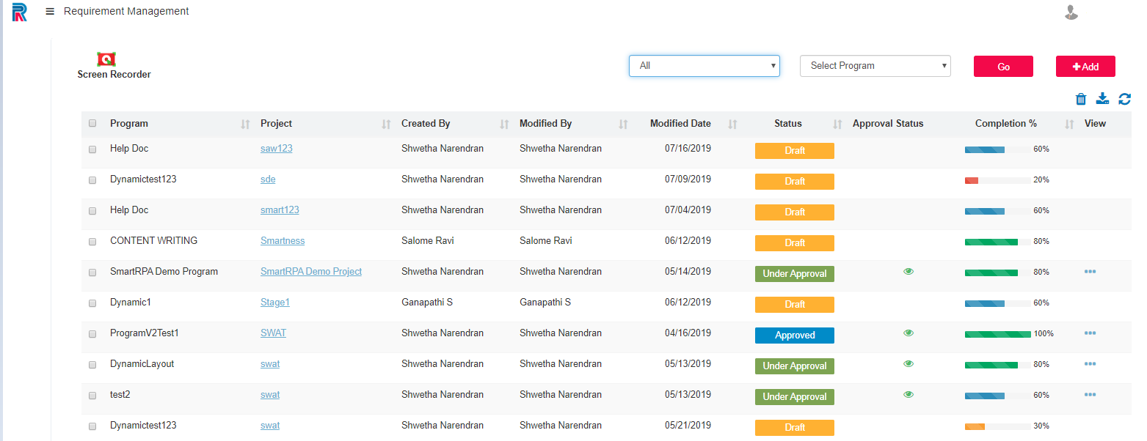Click Salome Ravi in Created By column
1147x441 pixels.
pos(428,241)
